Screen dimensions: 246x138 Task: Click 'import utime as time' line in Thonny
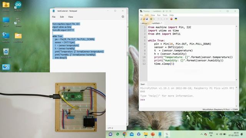tap(163, 31)
